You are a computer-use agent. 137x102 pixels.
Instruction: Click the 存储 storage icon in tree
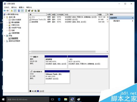(x=7, y=36)
